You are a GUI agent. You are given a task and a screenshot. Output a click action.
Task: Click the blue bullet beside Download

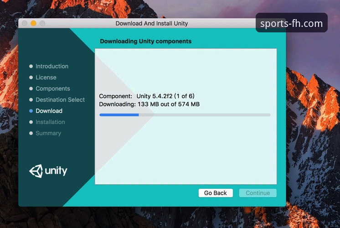coord(31,111)
